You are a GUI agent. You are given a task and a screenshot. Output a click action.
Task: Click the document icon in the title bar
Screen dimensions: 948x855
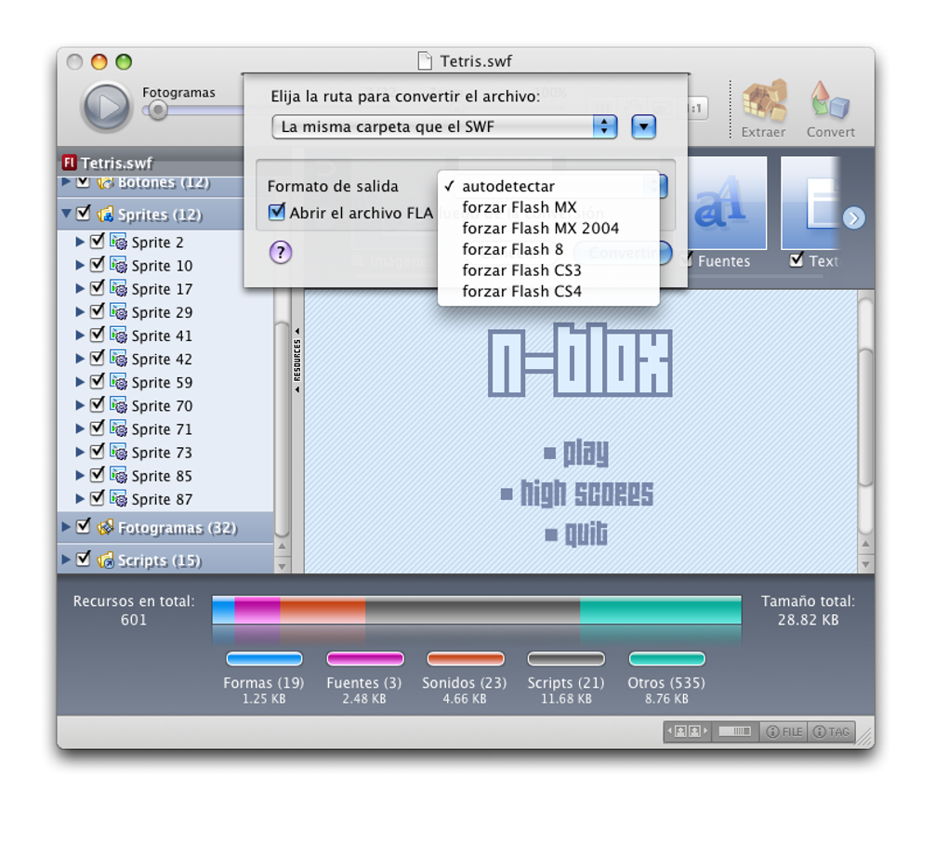coord(425,61)
